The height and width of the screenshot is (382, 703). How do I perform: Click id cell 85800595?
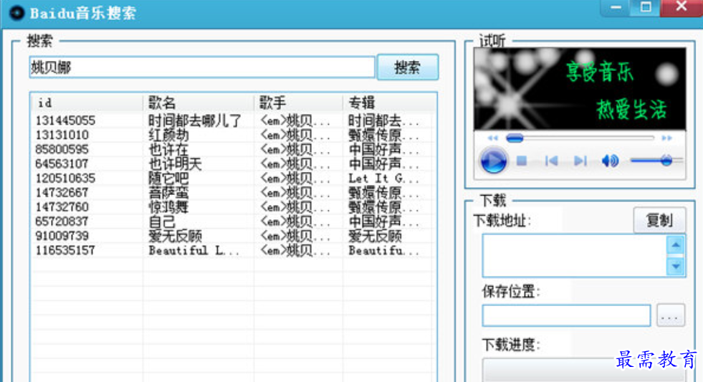click(62, 149)
